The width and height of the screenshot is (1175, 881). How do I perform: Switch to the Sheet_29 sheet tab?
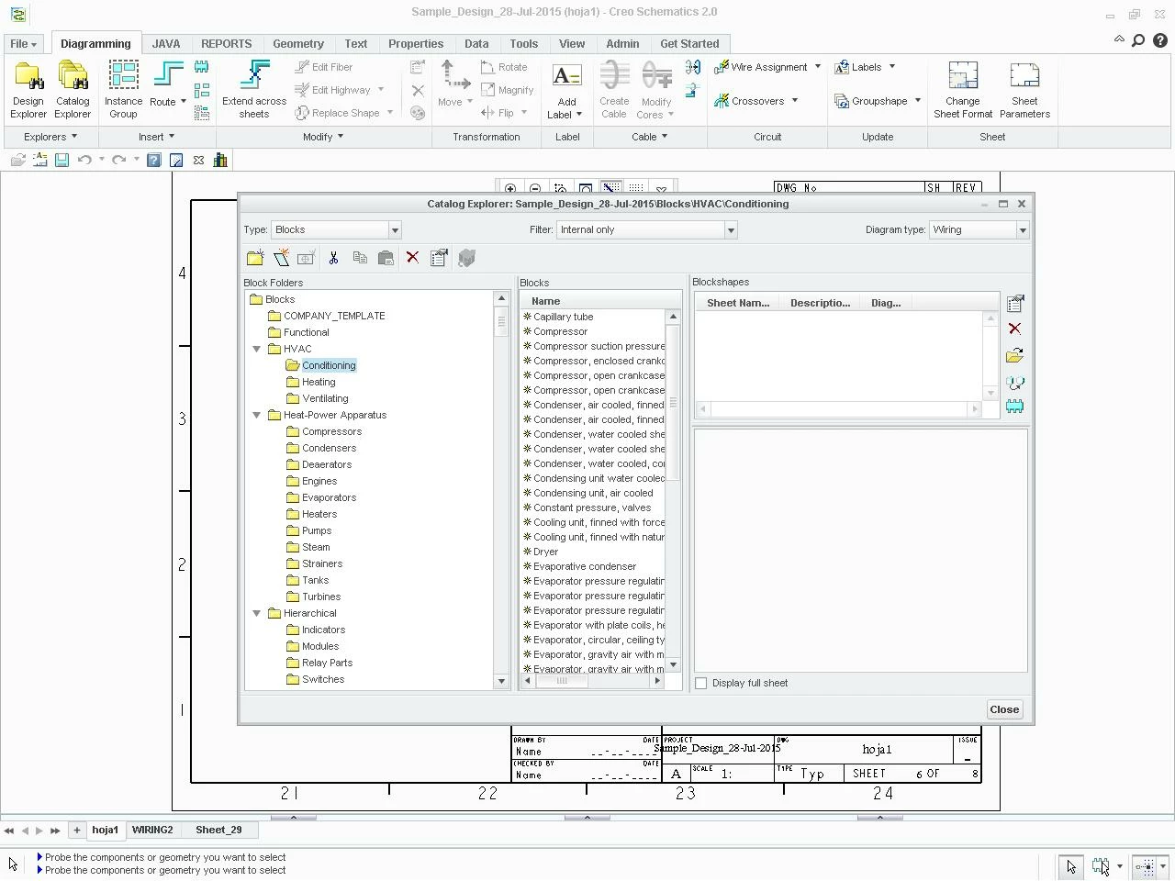pyautogui.click(x=218, y=830)
